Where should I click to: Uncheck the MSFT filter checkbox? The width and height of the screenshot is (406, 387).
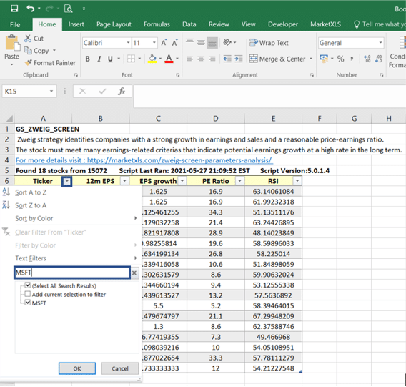point(28,303)
